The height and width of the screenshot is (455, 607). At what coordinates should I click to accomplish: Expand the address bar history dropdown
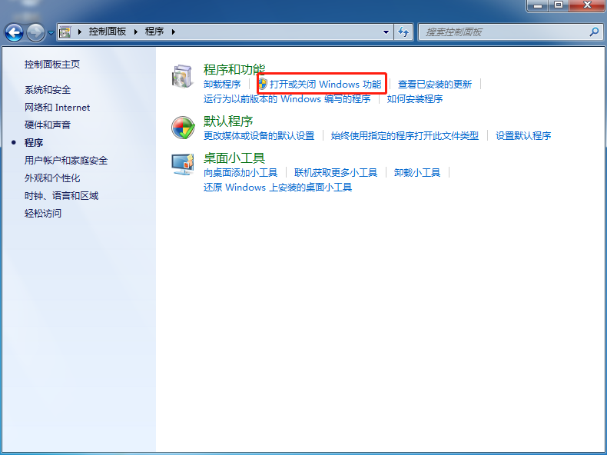point(386,32)
